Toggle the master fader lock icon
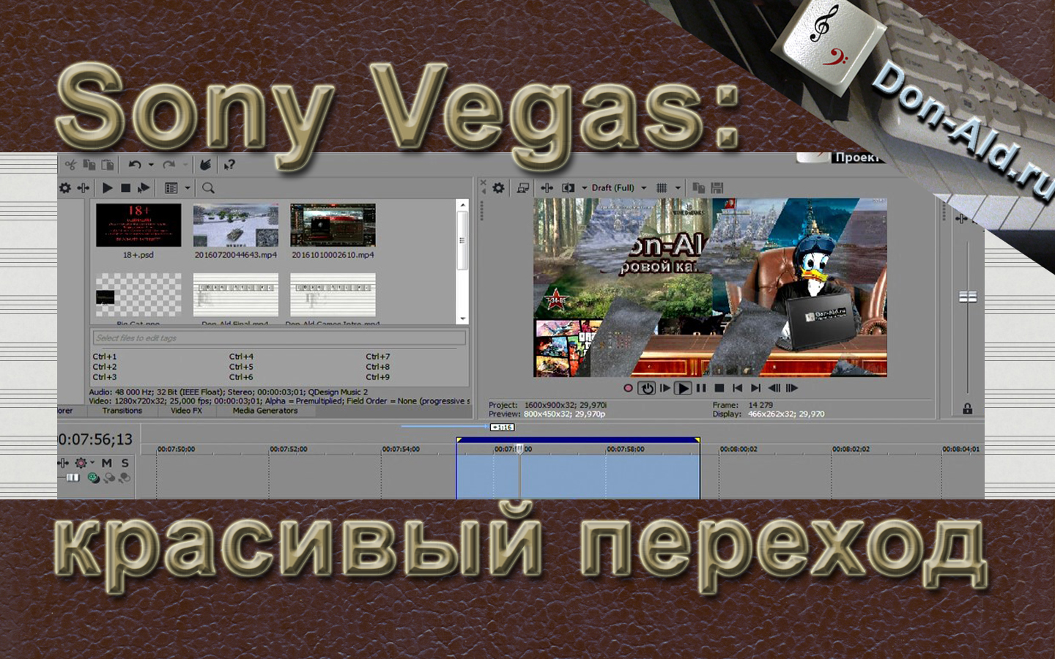Image resolution: width=1055 pixels, height=659 pixels. [x=968, y=409]
